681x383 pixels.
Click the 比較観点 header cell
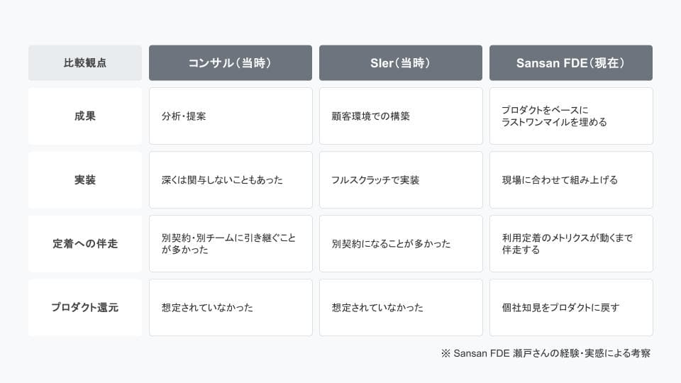point(85,63)
